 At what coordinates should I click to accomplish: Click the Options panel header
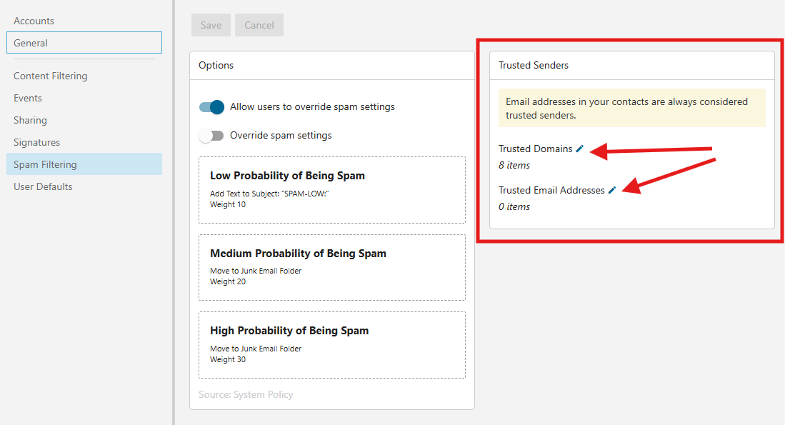(x=332, y=65)
